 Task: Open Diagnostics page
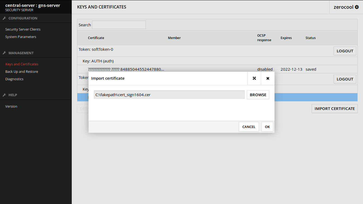click(14, 79)
